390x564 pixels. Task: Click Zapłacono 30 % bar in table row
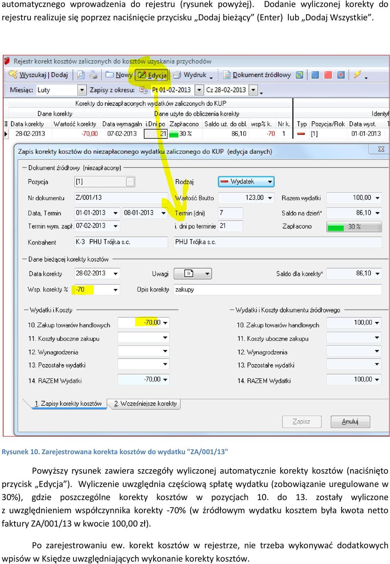pyautogui.click(x=185, y=133)
